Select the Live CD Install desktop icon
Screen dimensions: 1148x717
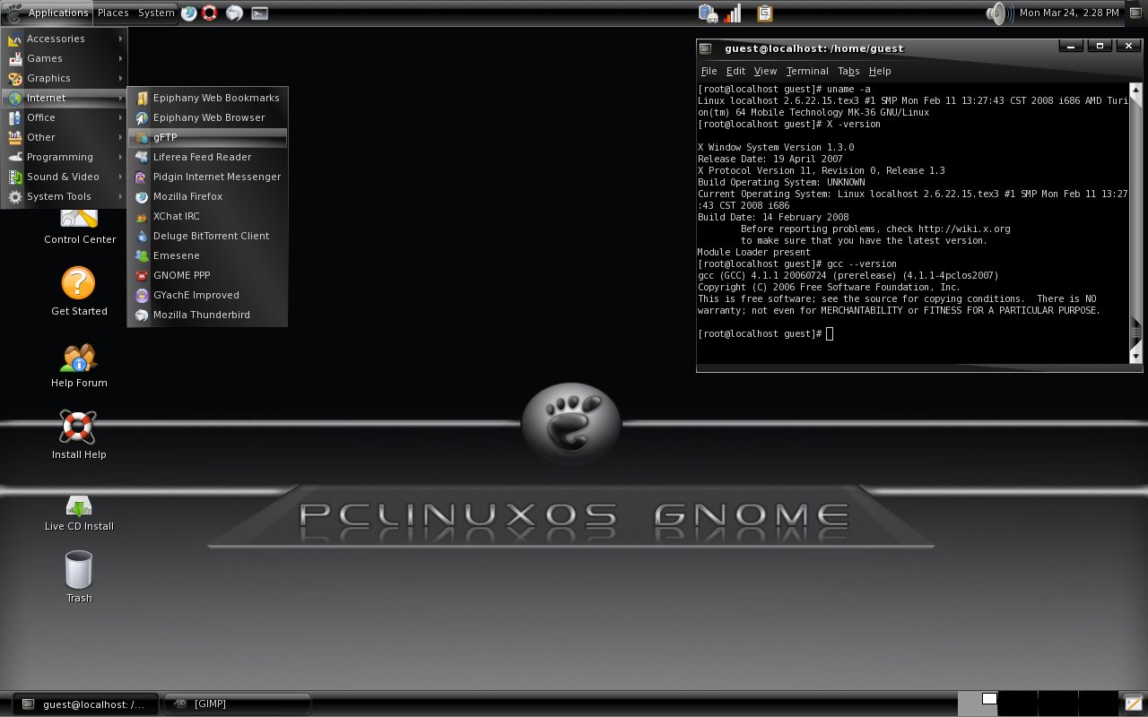tap(79, 514)
